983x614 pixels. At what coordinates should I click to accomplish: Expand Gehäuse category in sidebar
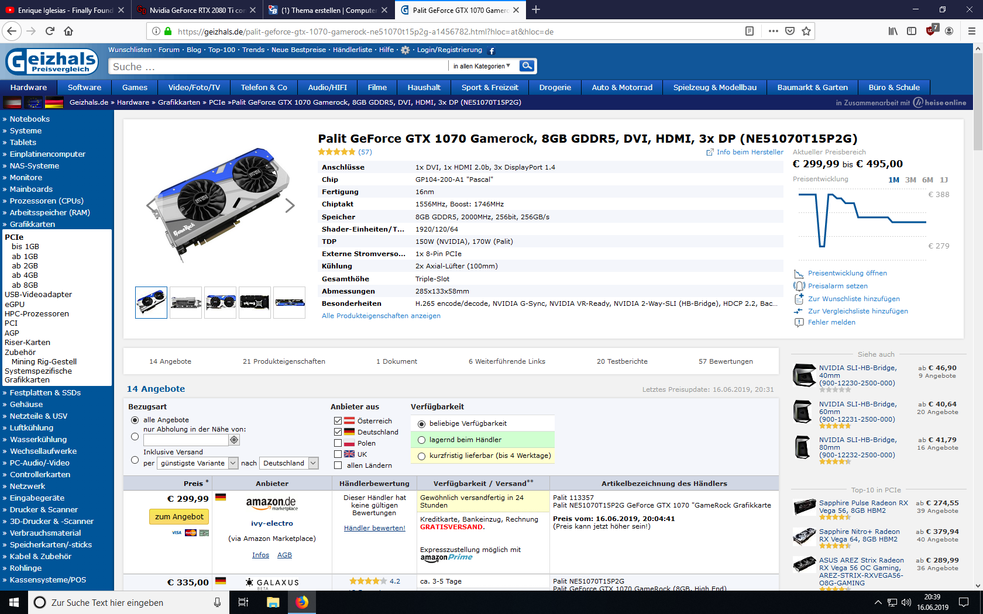tap(26, 405)
